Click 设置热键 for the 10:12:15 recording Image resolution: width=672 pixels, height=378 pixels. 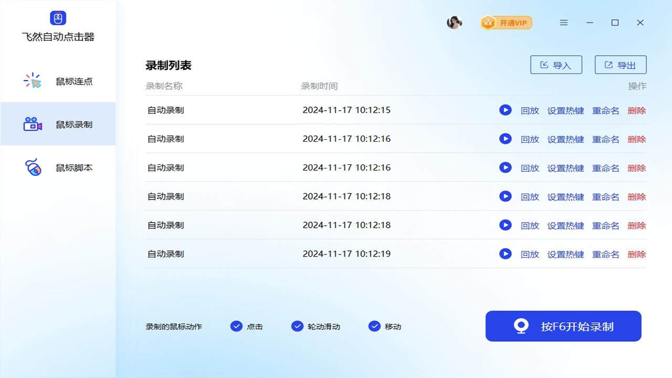tap(565, 110)
